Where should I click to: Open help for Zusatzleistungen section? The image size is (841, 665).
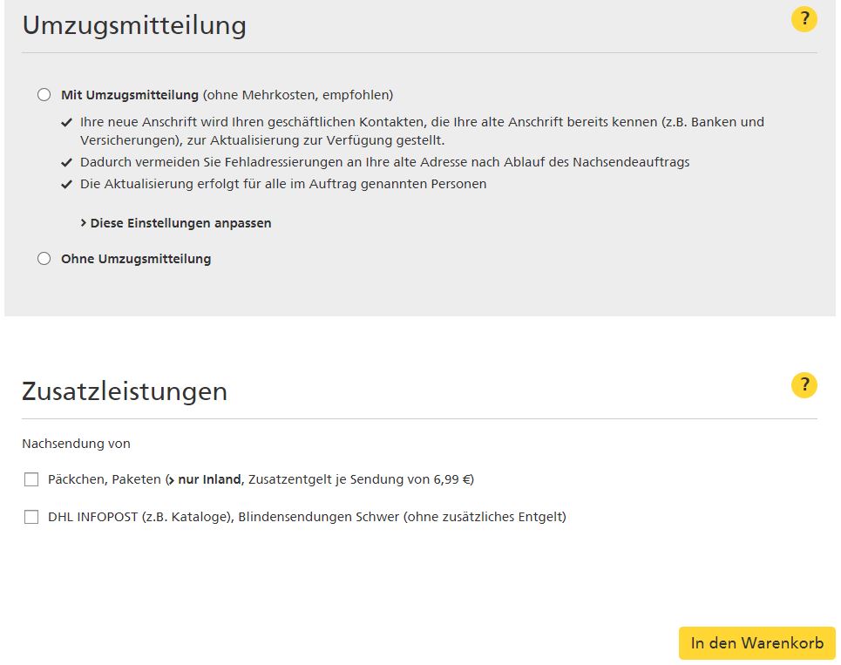[x=804, y=385]
